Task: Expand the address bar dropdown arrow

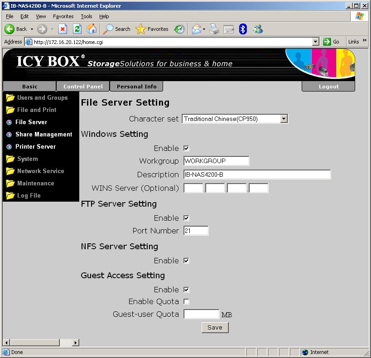Action: 315,42
